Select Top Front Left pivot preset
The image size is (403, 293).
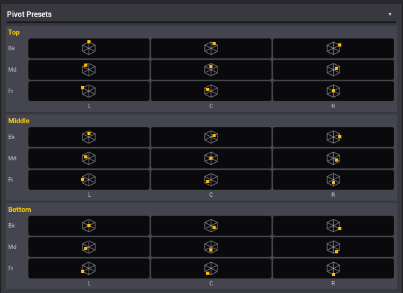click(89, 91)
